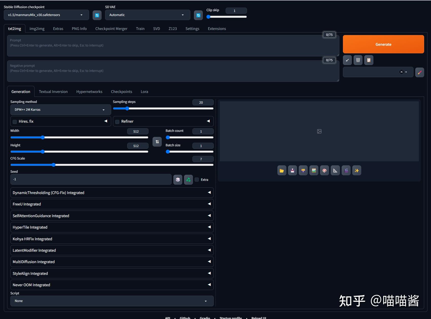Check the Extra seed option
This screenshot has width=431, height=319.
point(197,180)
